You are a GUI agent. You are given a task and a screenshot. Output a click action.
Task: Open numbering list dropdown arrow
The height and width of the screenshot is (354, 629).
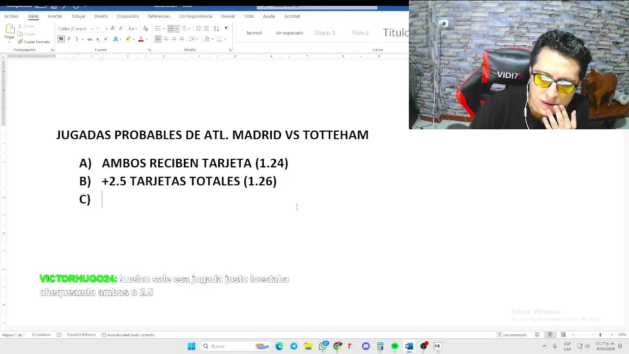point(176,29)
